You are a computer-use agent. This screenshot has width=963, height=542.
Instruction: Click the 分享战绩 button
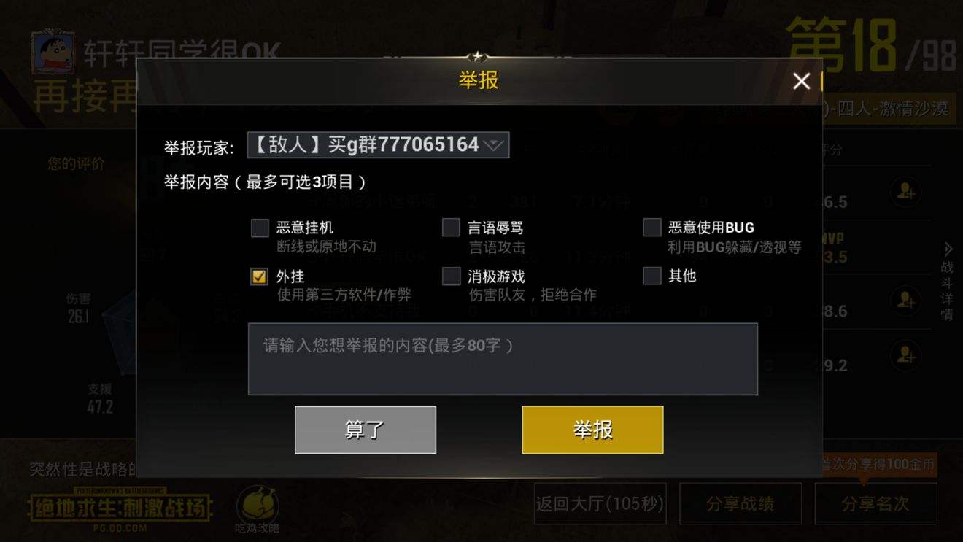pyautogui.click(x=740, y=503)
